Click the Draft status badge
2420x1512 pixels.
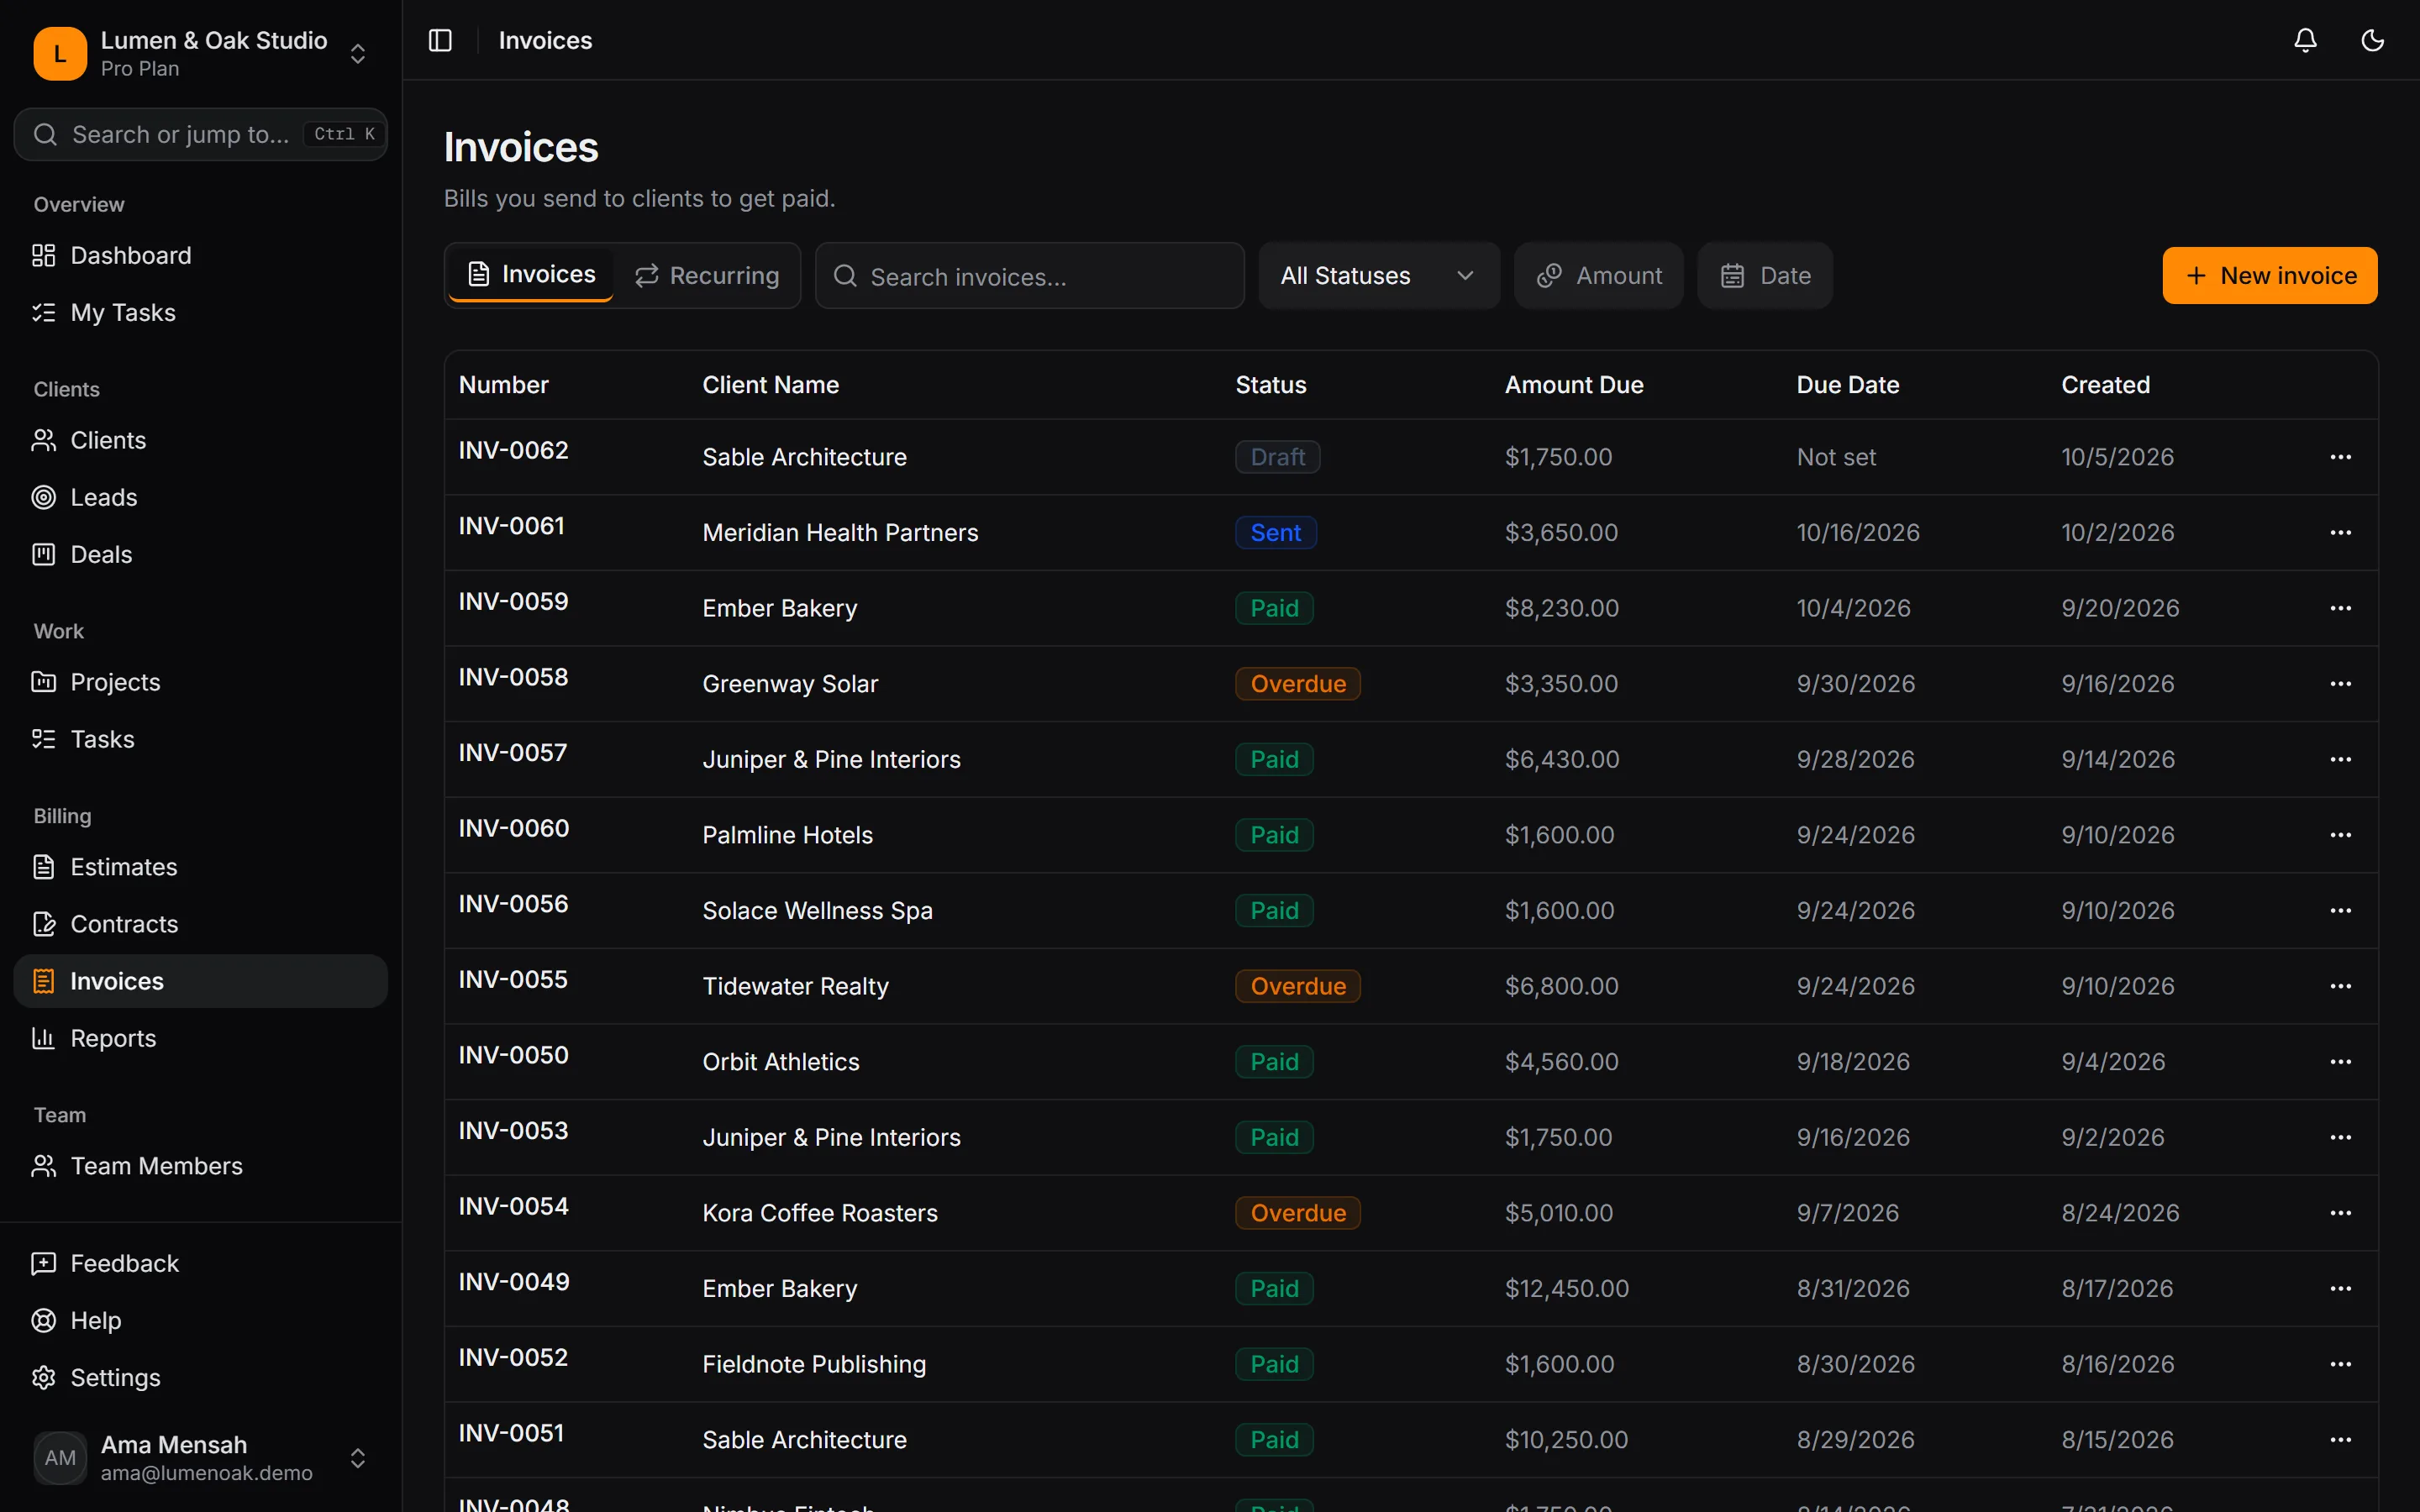coord(1277,457)
